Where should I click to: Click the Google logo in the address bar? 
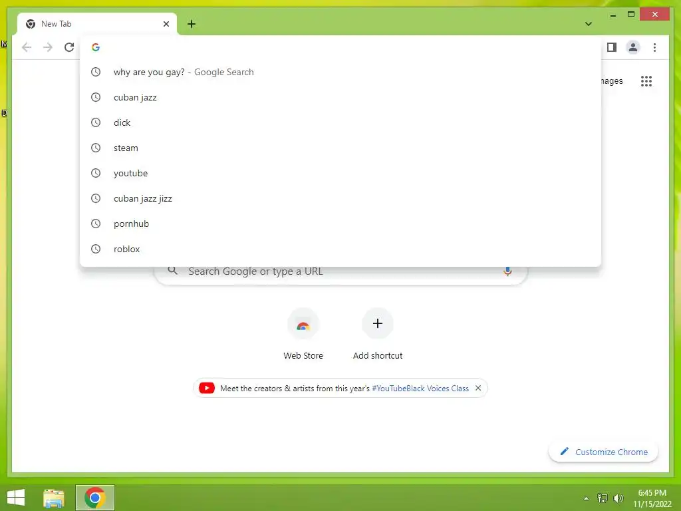(x=96, y=47)
